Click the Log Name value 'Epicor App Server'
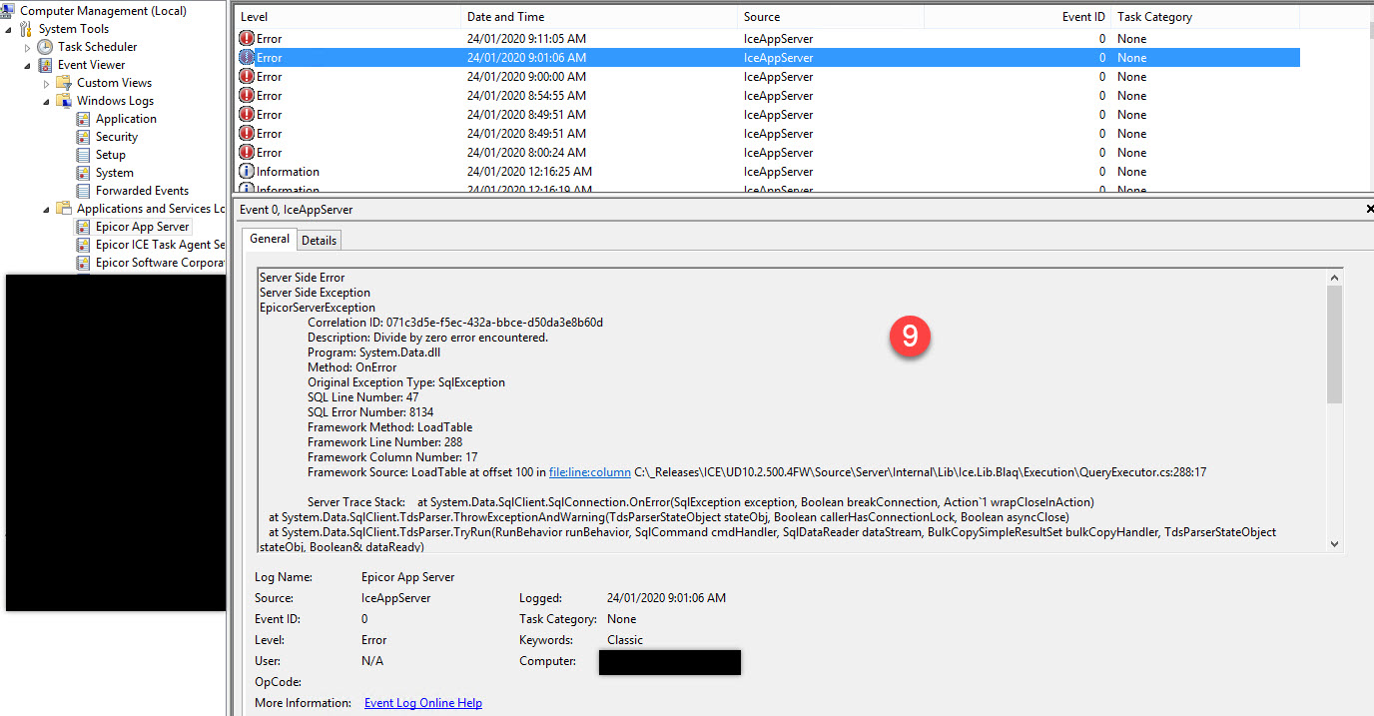The image size is (1374, 716). 407,577
